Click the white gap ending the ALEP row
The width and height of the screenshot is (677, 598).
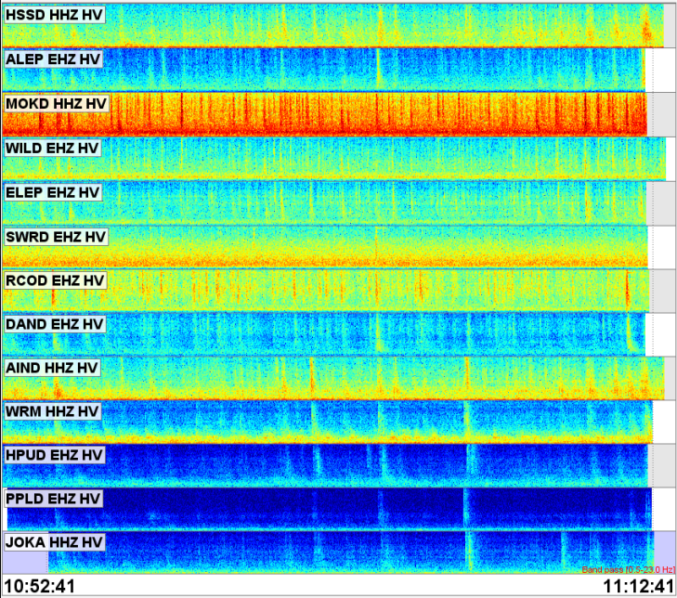(660, 69)
